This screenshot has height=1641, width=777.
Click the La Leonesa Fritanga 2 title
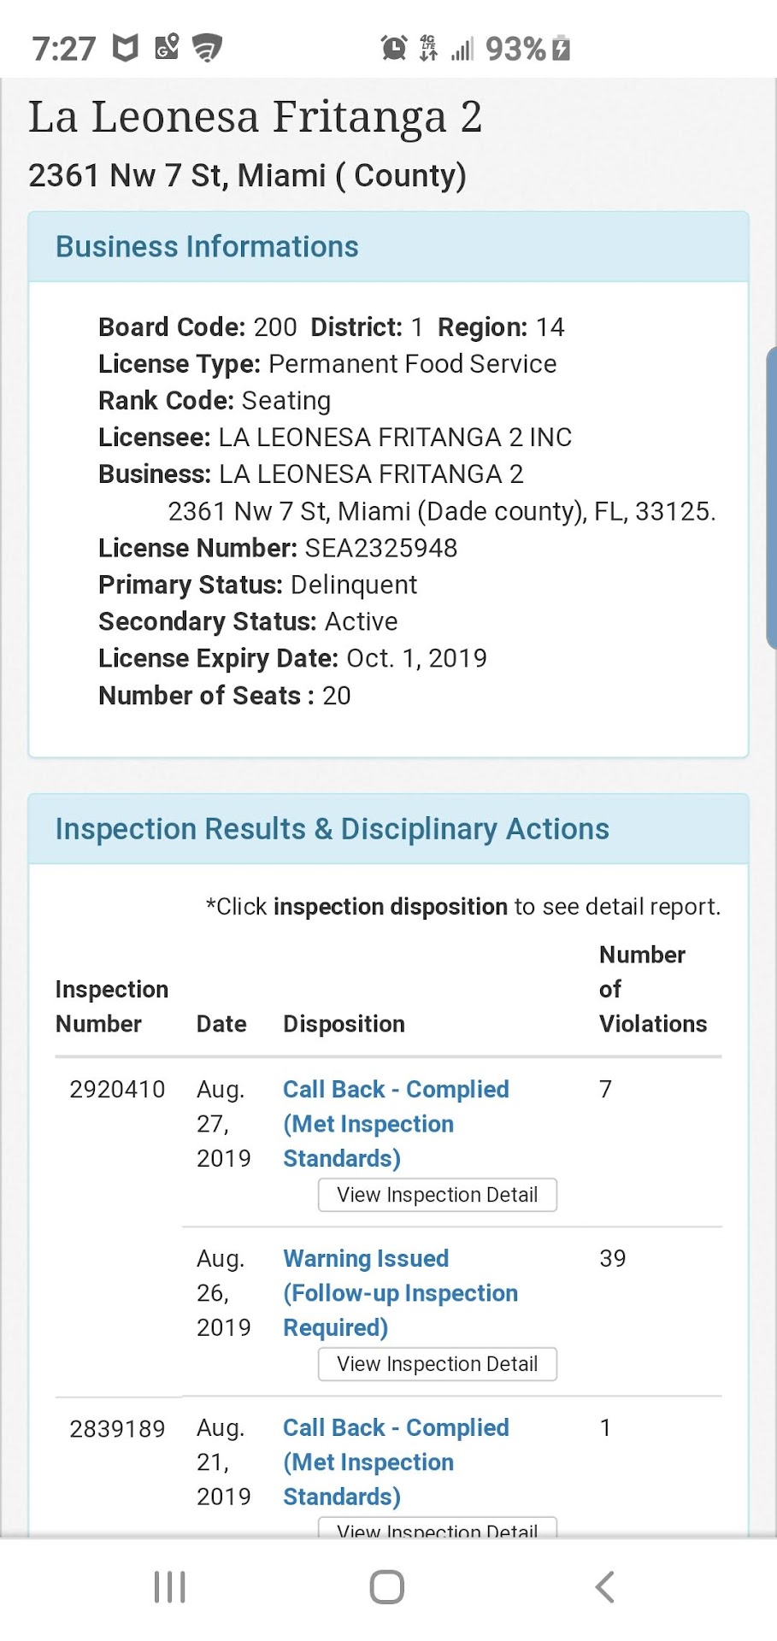tap(255, 117)
